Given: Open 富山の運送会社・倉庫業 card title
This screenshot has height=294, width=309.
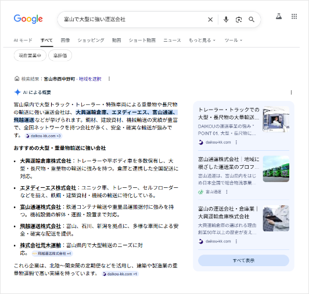Looking at the screenshot, I should (x=228, y=213).
